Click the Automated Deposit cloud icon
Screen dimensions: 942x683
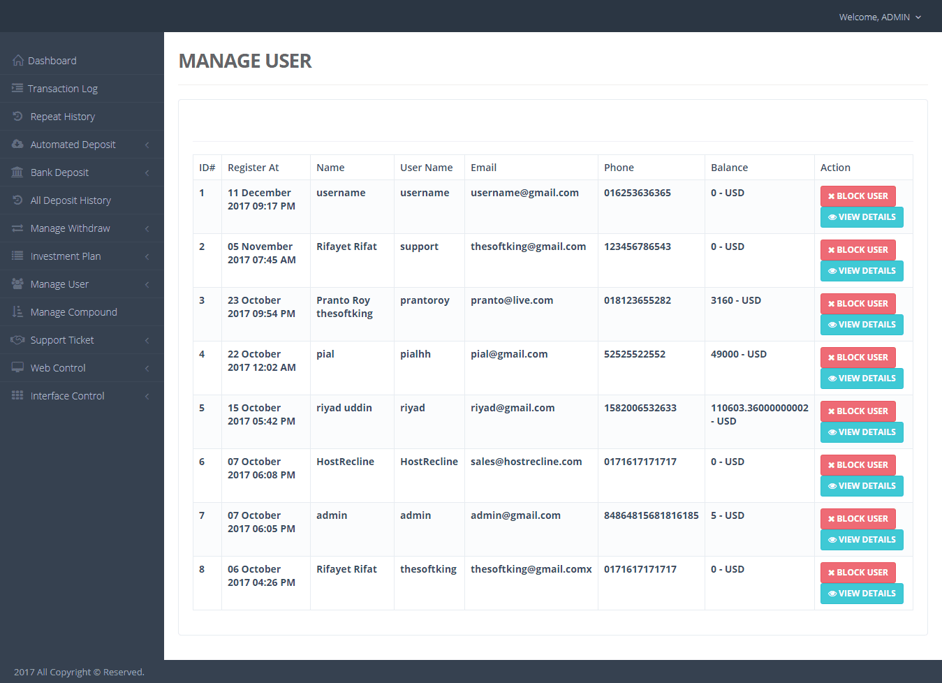click(18, 145)
